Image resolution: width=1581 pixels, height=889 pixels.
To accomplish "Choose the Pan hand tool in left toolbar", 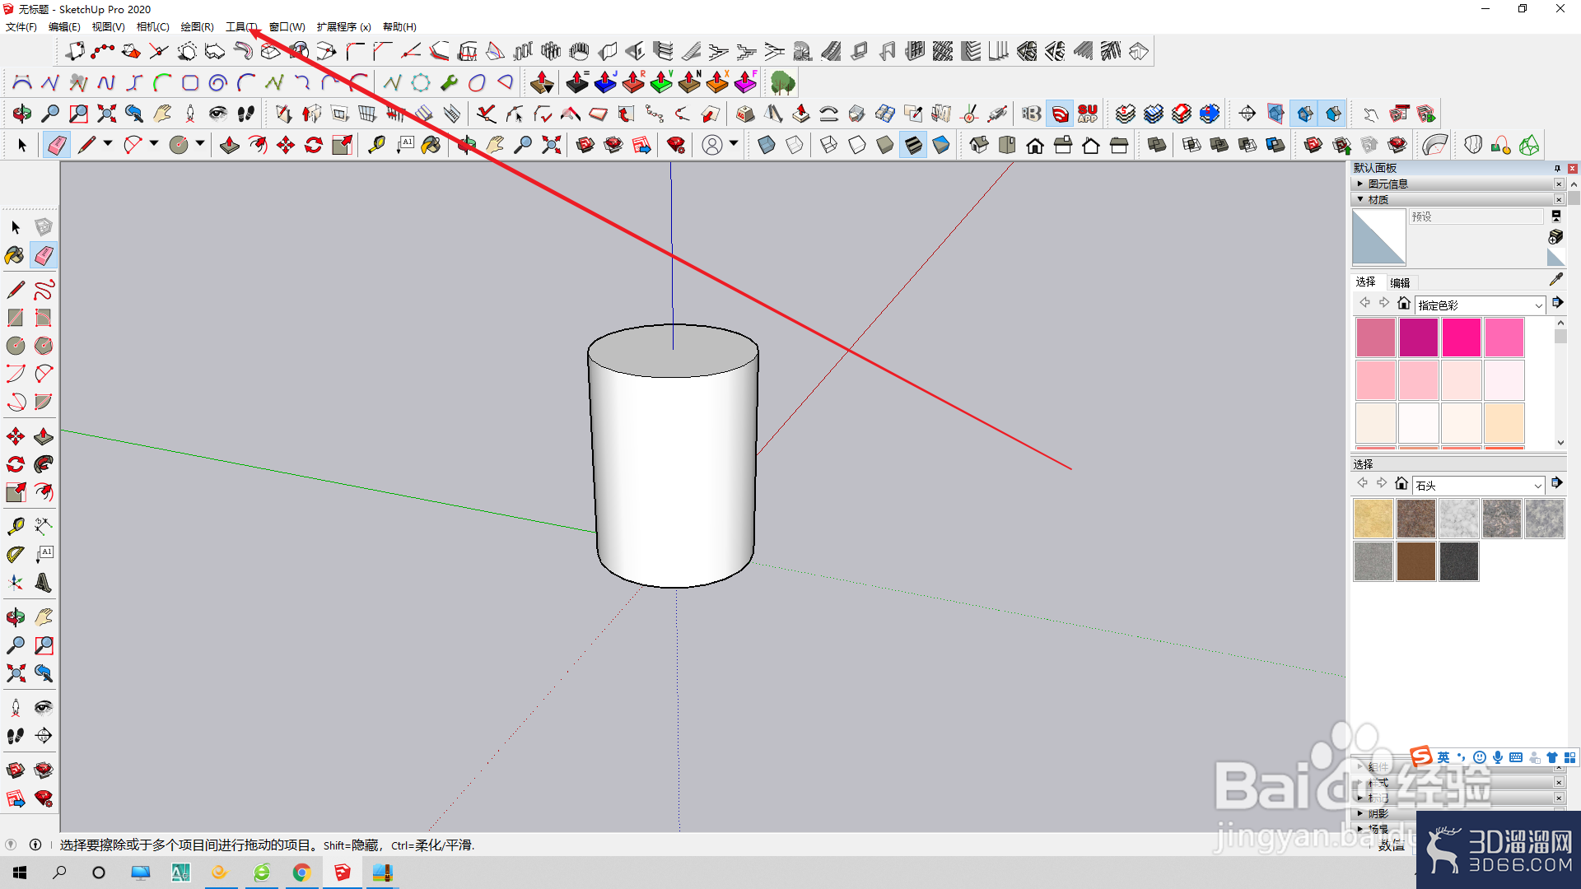I will coord(44,617).
